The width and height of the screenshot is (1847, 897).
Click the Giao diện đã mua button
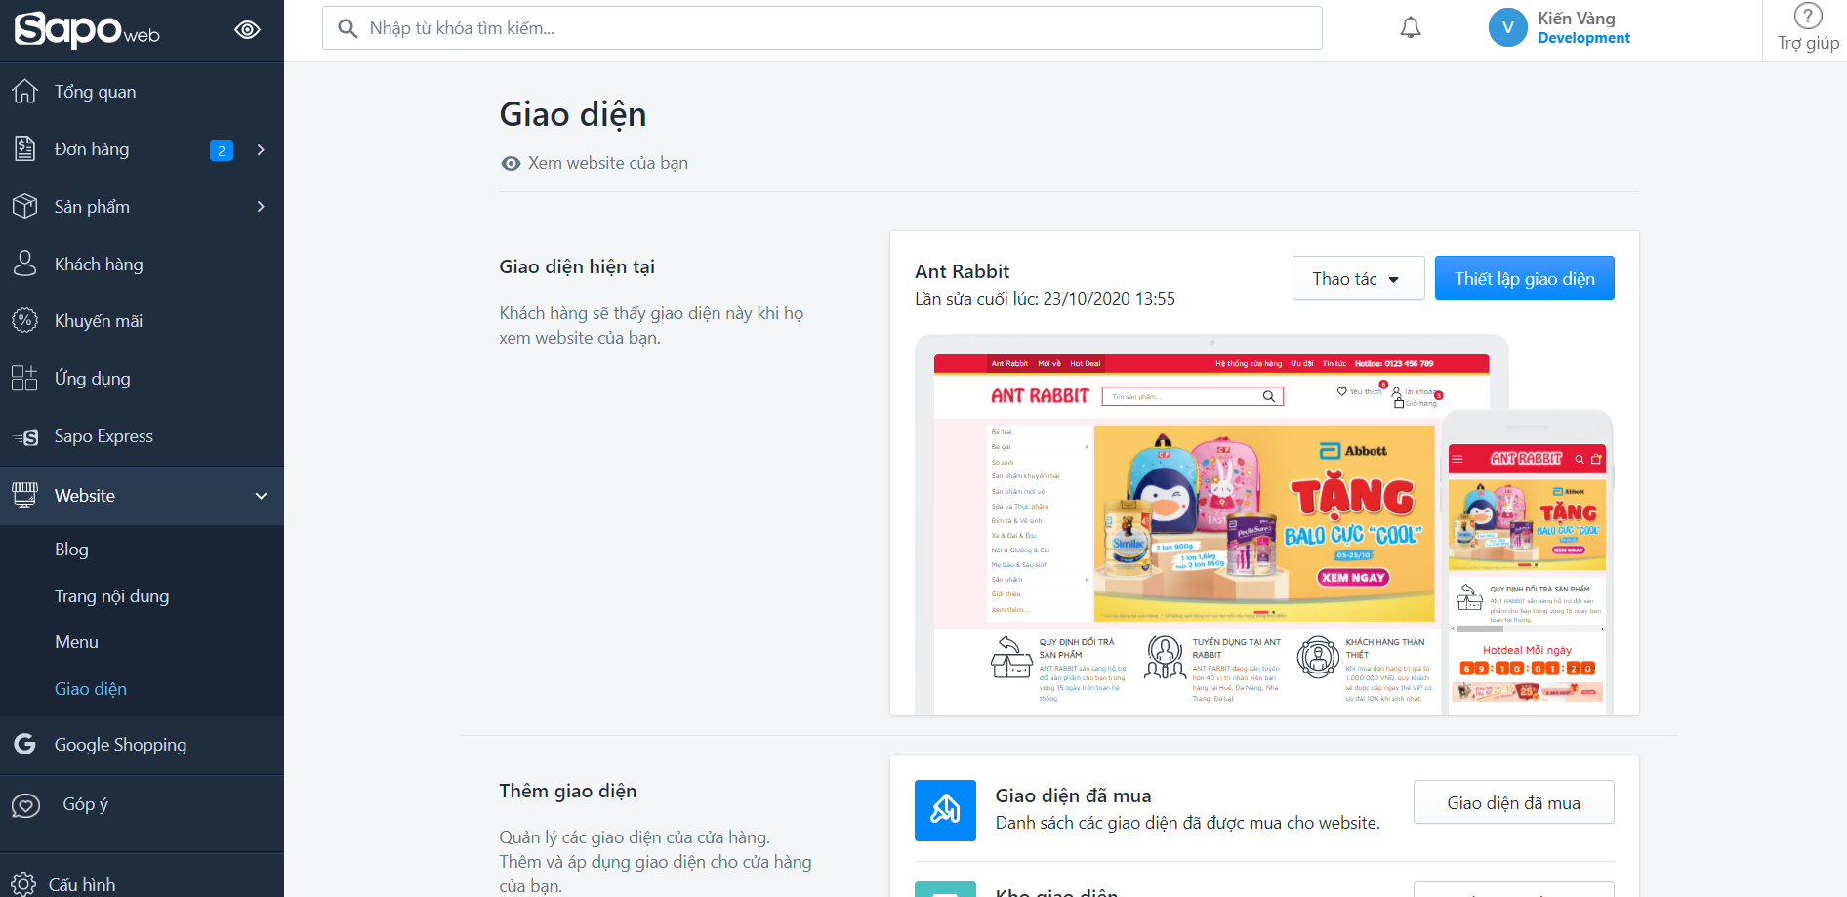click(x=1513, y=802)
